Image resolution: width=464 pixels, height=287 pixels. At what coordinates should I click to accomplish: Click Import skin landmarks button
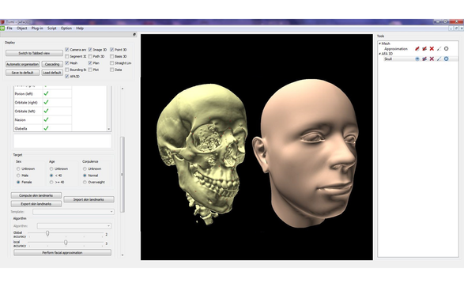pyautogui.click(x=89, y=200)
